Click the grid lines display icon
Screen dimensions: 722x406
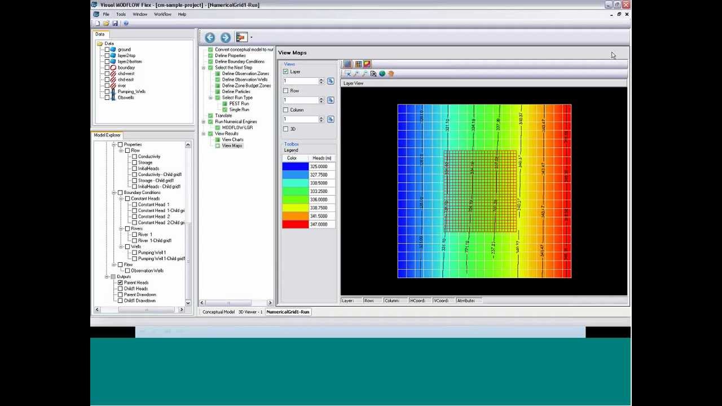[358, 64]
